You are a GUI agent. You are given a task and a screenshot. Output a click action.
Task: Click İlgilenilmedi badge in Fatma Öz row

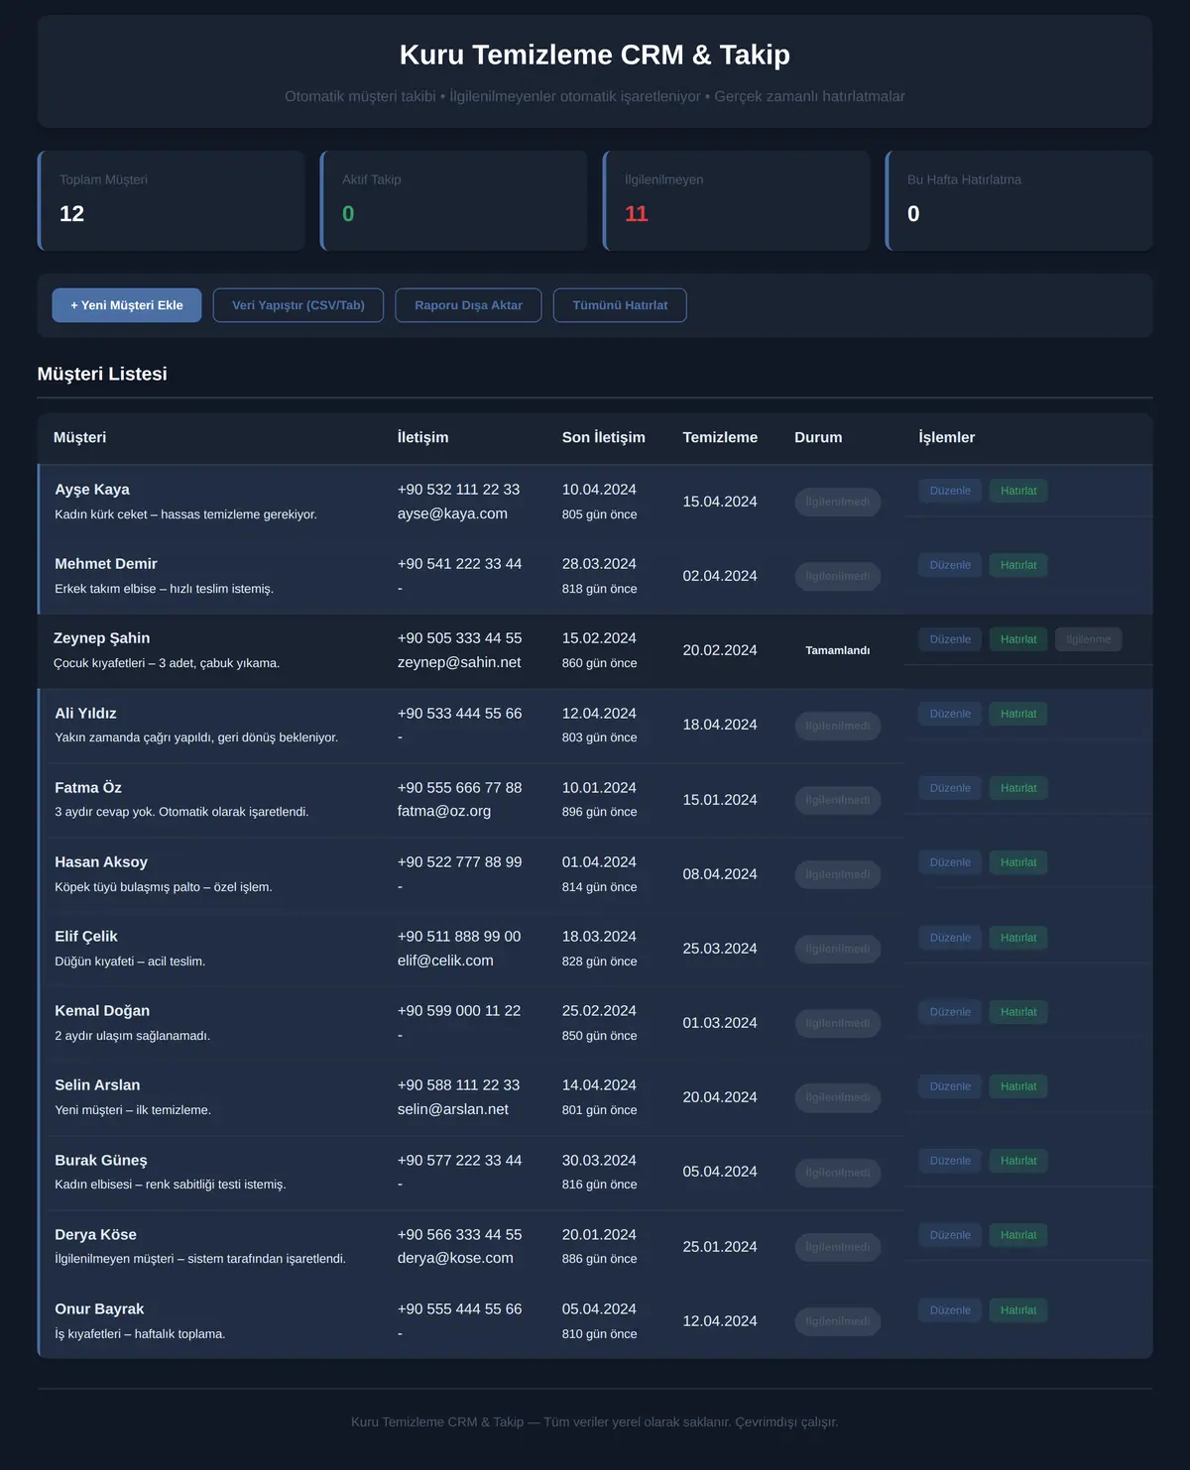point(838,800)
